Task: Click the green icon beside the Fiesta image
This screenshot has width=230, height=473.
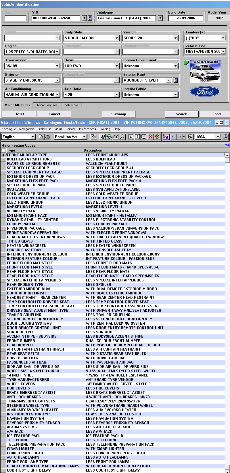Action: click(186, 63)
